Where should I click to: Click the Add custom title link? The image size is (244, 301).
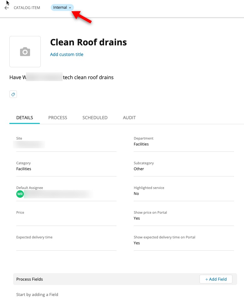point(67,54)
